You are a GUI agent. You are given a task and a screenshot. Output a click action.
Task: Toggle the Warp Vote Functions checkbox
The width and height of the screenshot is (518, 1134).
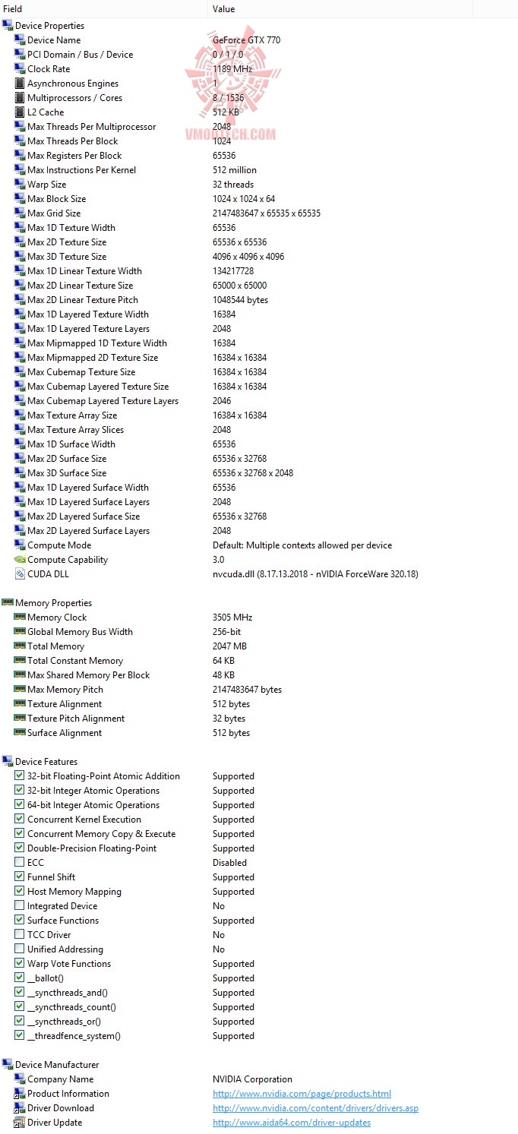tap(19, 964)
